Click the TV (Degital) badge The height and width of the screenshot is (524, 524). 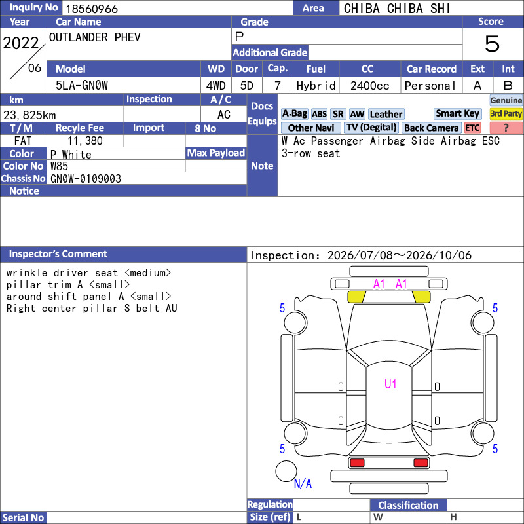pos(371,128)
